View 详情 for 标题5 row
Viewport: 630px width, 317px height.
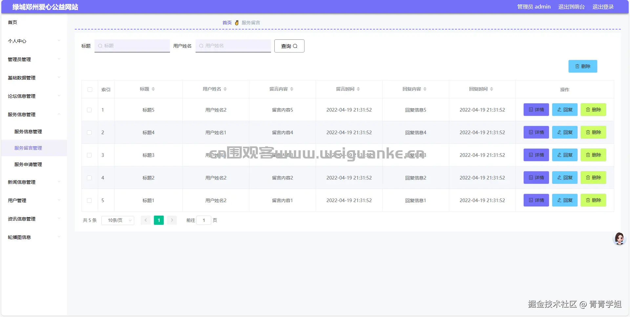click(x=536, y=110)
